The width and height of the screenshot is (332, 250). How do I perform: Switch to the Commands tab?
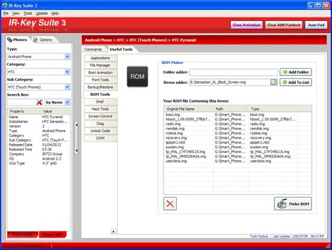coord(93,49)
